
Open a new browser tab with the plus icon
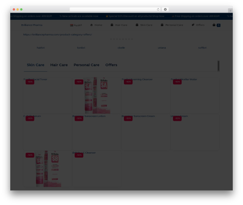point(230,11)
